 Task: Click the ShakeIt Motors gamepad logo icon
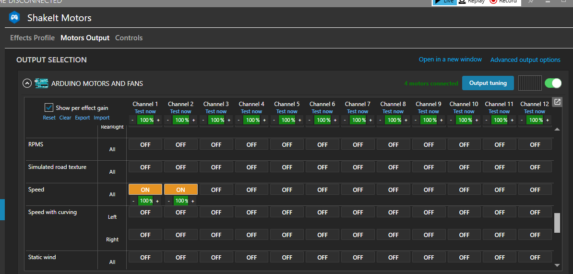[x=14, y=17]
